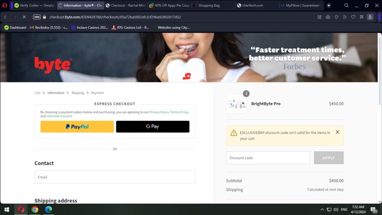Screen dimensions: 382x215
Task: Switch to the Shopping Bag tab
Action: pos(209,5)
